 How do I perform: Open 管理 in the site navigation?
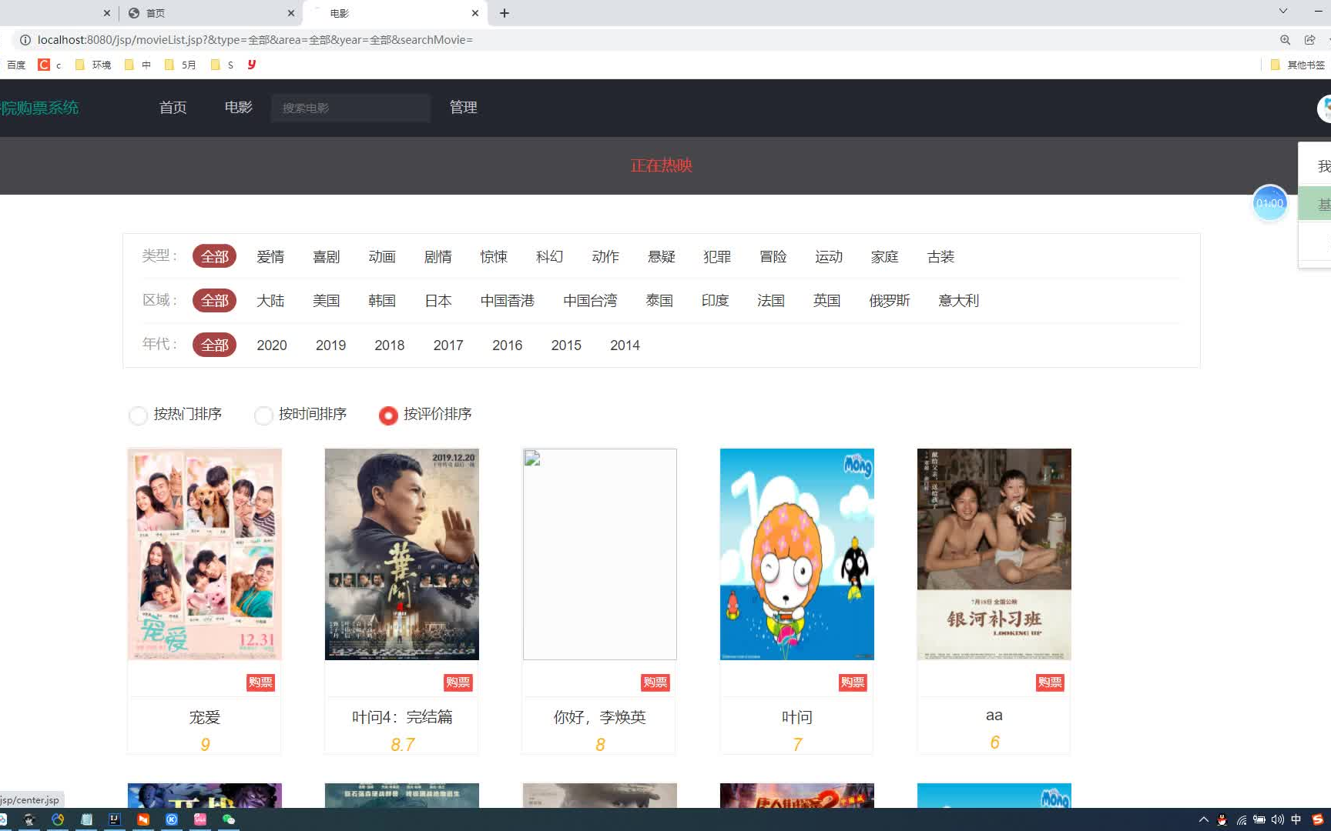464,108
